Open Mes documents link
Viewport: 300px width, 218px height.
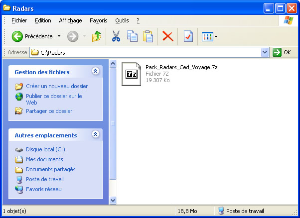[x=44, y=159]
